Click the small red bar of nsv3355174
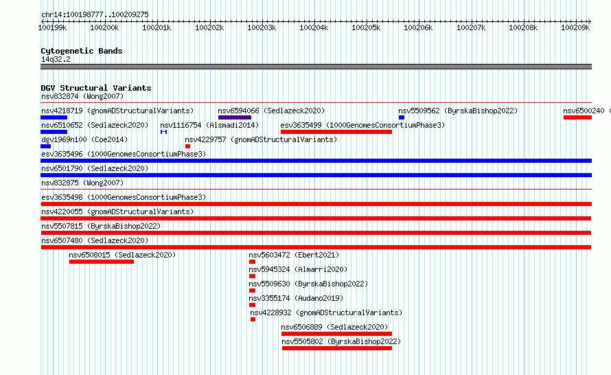The image size is (611, 375). 252,305
